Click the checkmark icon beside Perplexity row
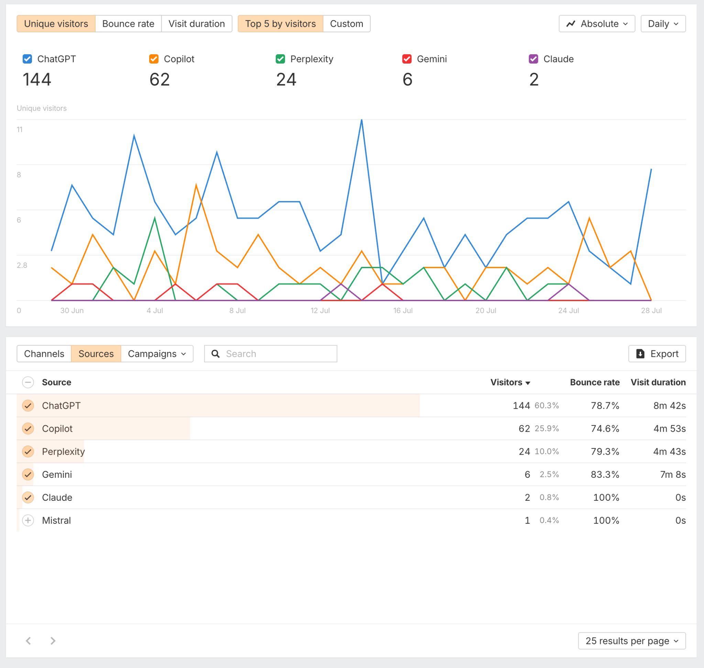Screen dimensions: 704x668 click(28, 452)
